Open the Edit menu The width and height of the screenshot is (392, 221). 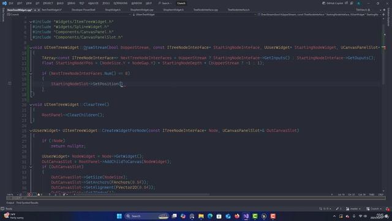click(x=20, y=3)
